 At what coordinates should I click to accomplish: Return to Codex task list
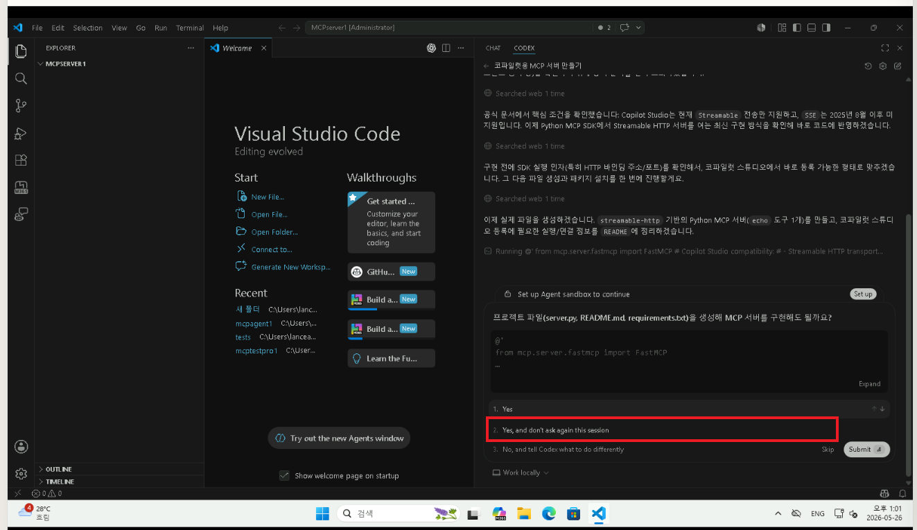(487, 66)
